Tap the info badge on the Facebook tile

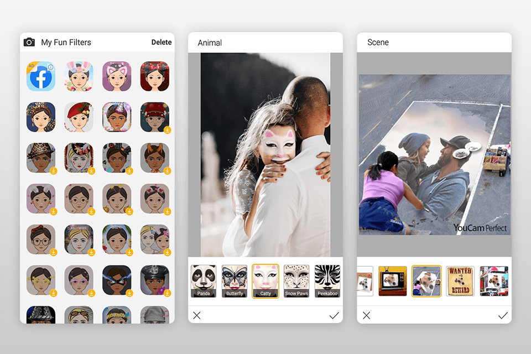point(50,67)
